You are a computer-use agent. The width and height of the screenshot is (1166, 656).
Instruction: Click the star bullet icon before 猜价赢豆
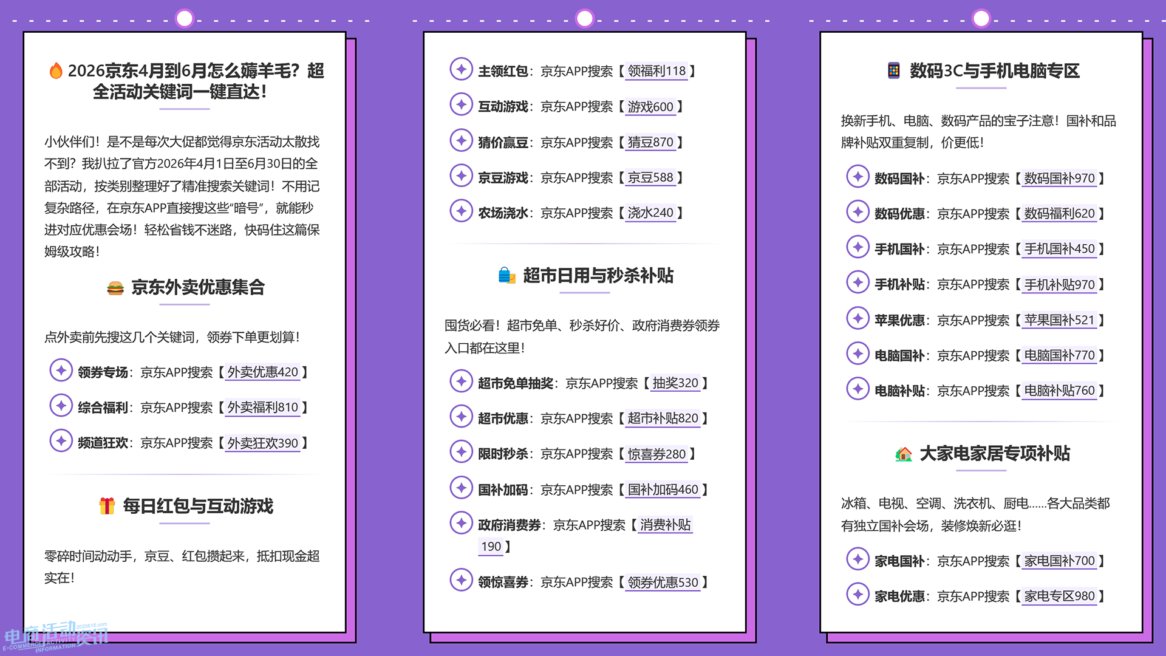coord(462,140)
